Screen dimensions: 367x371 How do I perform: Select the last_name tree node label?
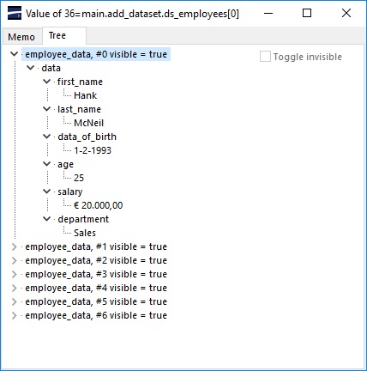tap(79, 109)
